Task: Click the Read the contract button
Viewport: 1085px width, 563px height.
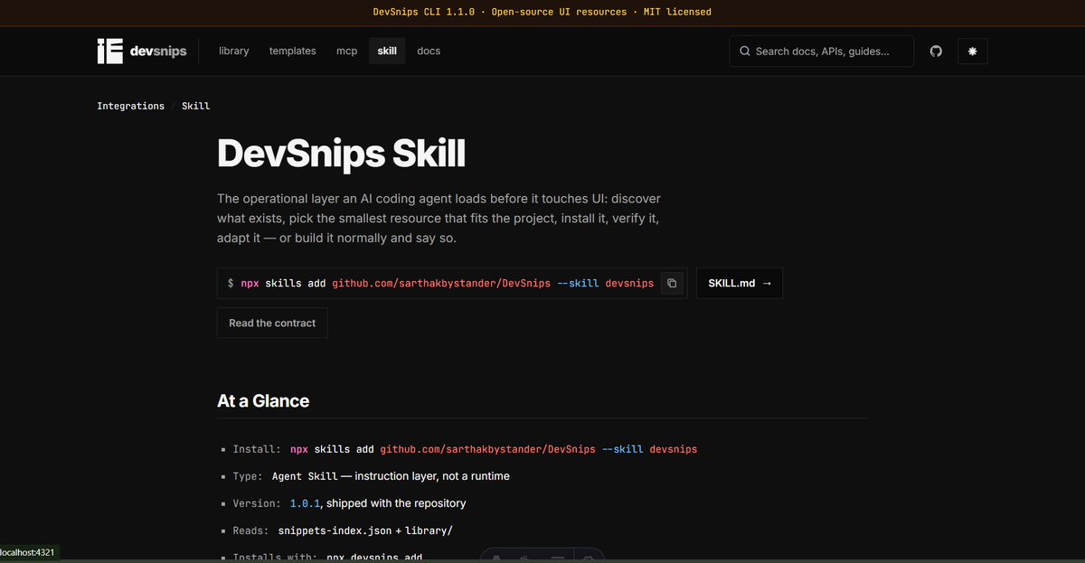Action: (272, 323)
